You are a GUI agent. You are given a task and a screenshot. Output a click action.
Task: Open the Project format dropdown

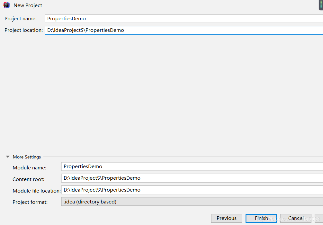click(192, 202)
